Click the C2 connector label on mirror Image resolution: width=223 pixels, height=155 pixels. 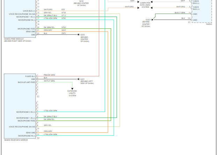tap(38, 138)
